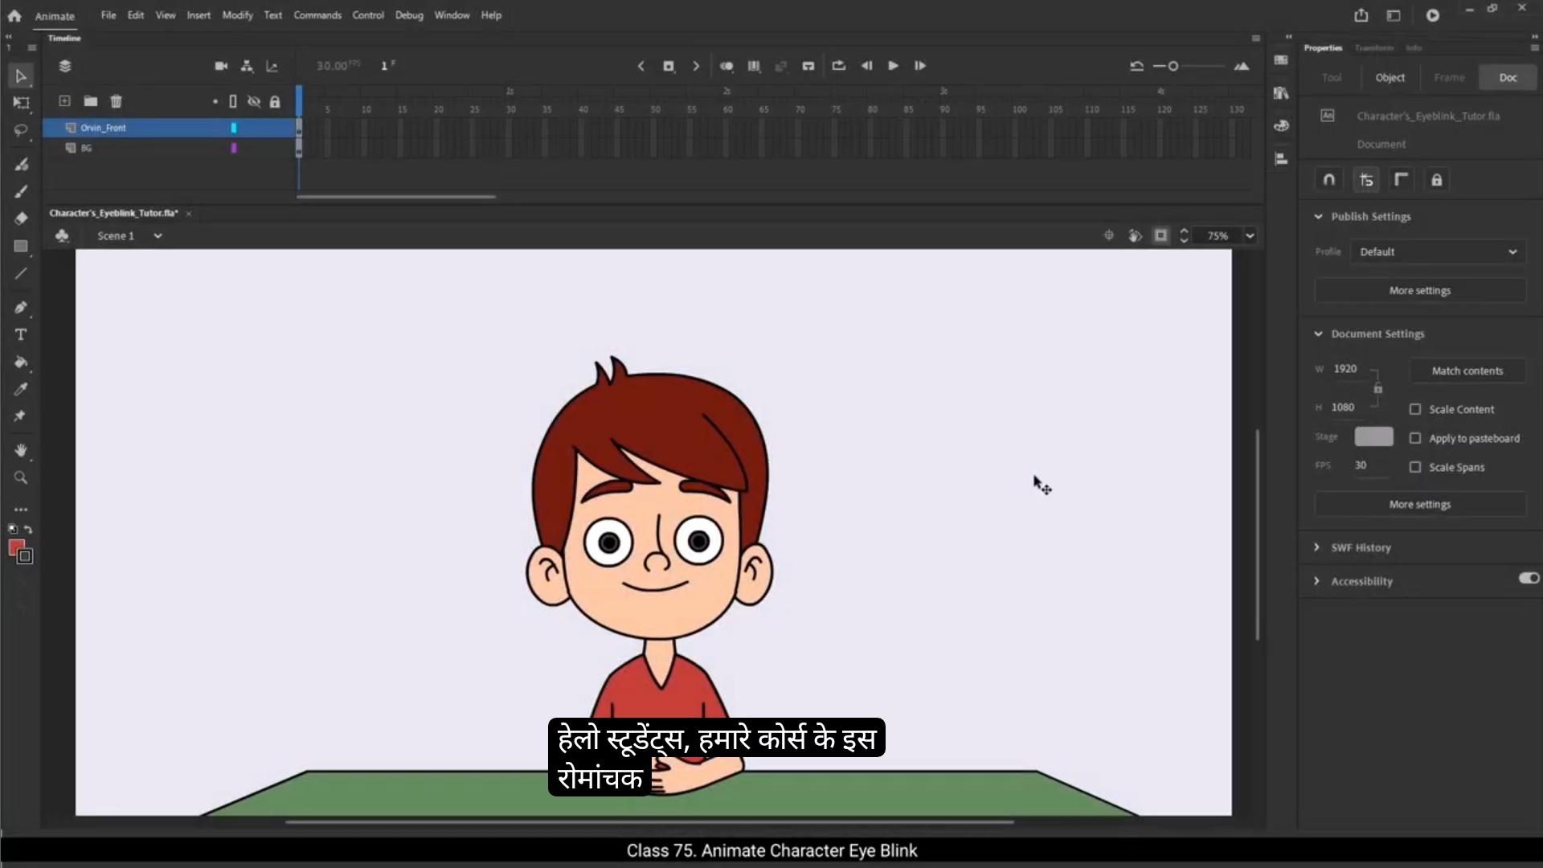Open timeline panel options menu
This screenshot has height=868, width=1543.
point(1256,38)
